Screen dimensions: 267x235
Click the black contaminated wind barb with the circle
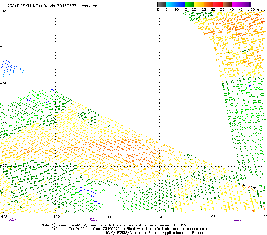tap(254, 187)
